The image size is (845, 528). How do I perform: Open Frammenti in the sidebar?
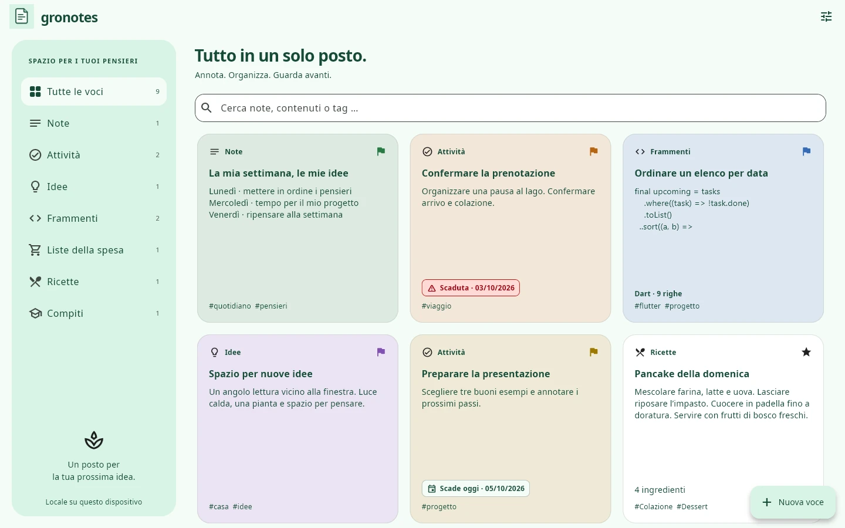point(94,218)
